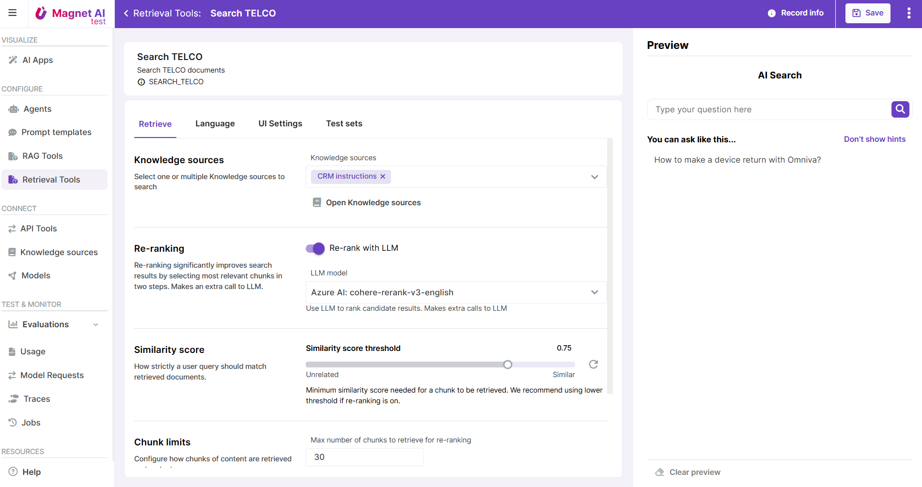Click the hamburger menu icon
Viewport: 922px width, 487px height.
click(13, 13)
